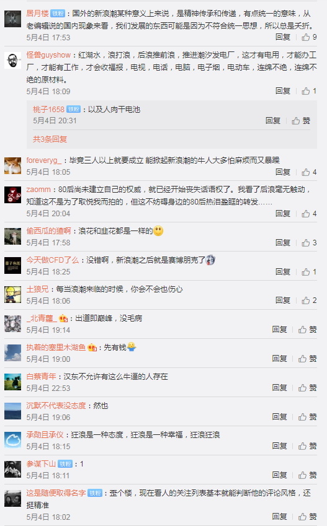Click thumbs-up on 桃子1658's reply
Image resolution: width=327 pixels, height=526 pixels.
point(301,121)
